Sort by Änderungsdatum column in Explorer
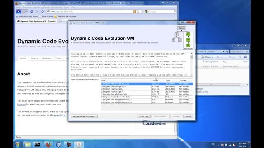The width and height of the screenshot is (264, 148). (210, 62)
